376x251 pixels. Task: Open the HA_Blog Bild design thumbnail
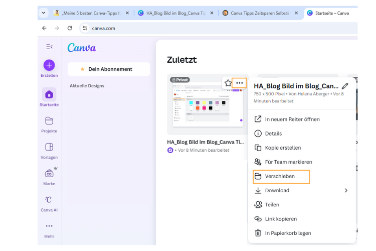point(208,104)
